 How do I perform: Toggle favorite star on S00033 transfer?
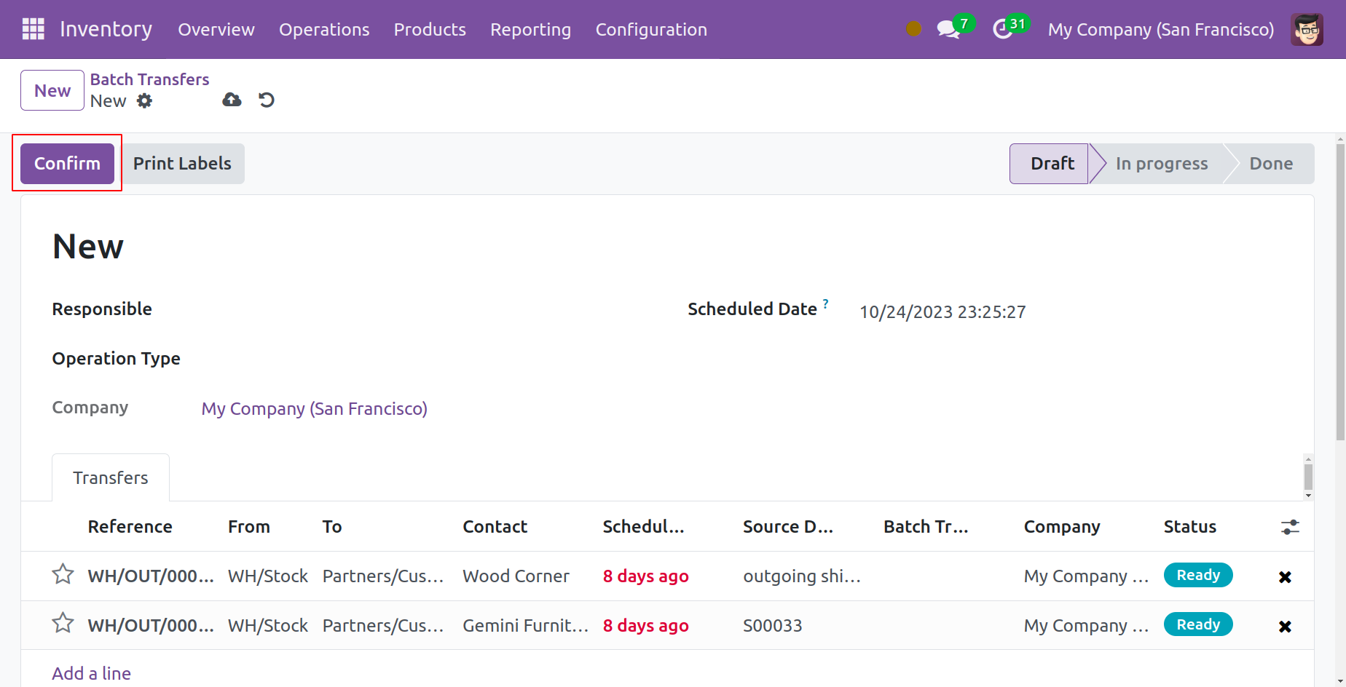63,624
